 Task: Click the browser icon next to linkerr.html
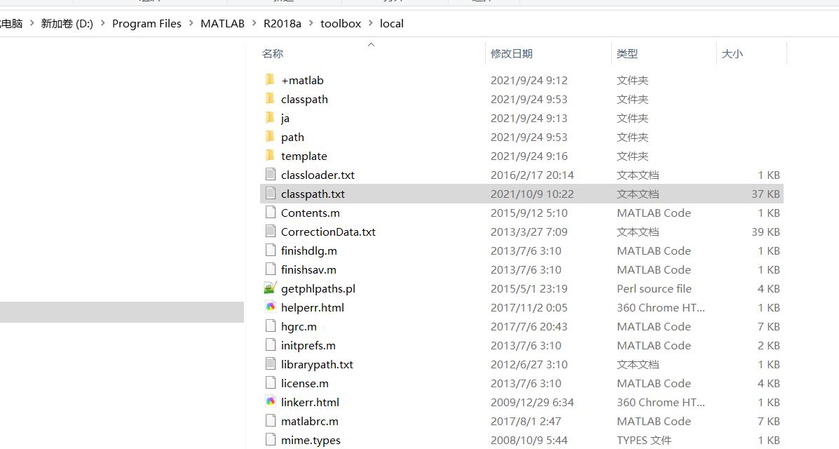pyautogui.click(x=271, y=402)
